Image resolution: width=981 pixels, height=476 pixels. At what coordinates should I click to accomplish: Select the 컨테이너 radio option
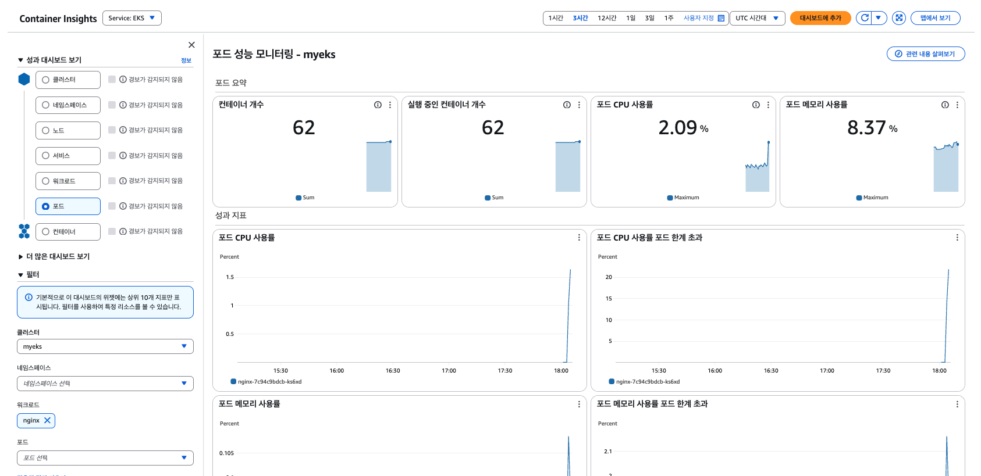(45, 232)
